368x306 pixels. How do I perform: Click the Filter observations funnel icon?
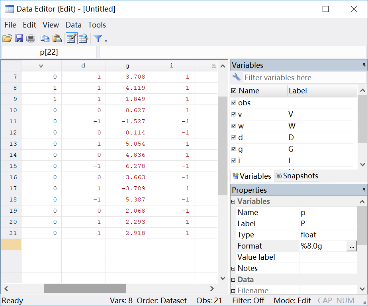pos(98,38)
